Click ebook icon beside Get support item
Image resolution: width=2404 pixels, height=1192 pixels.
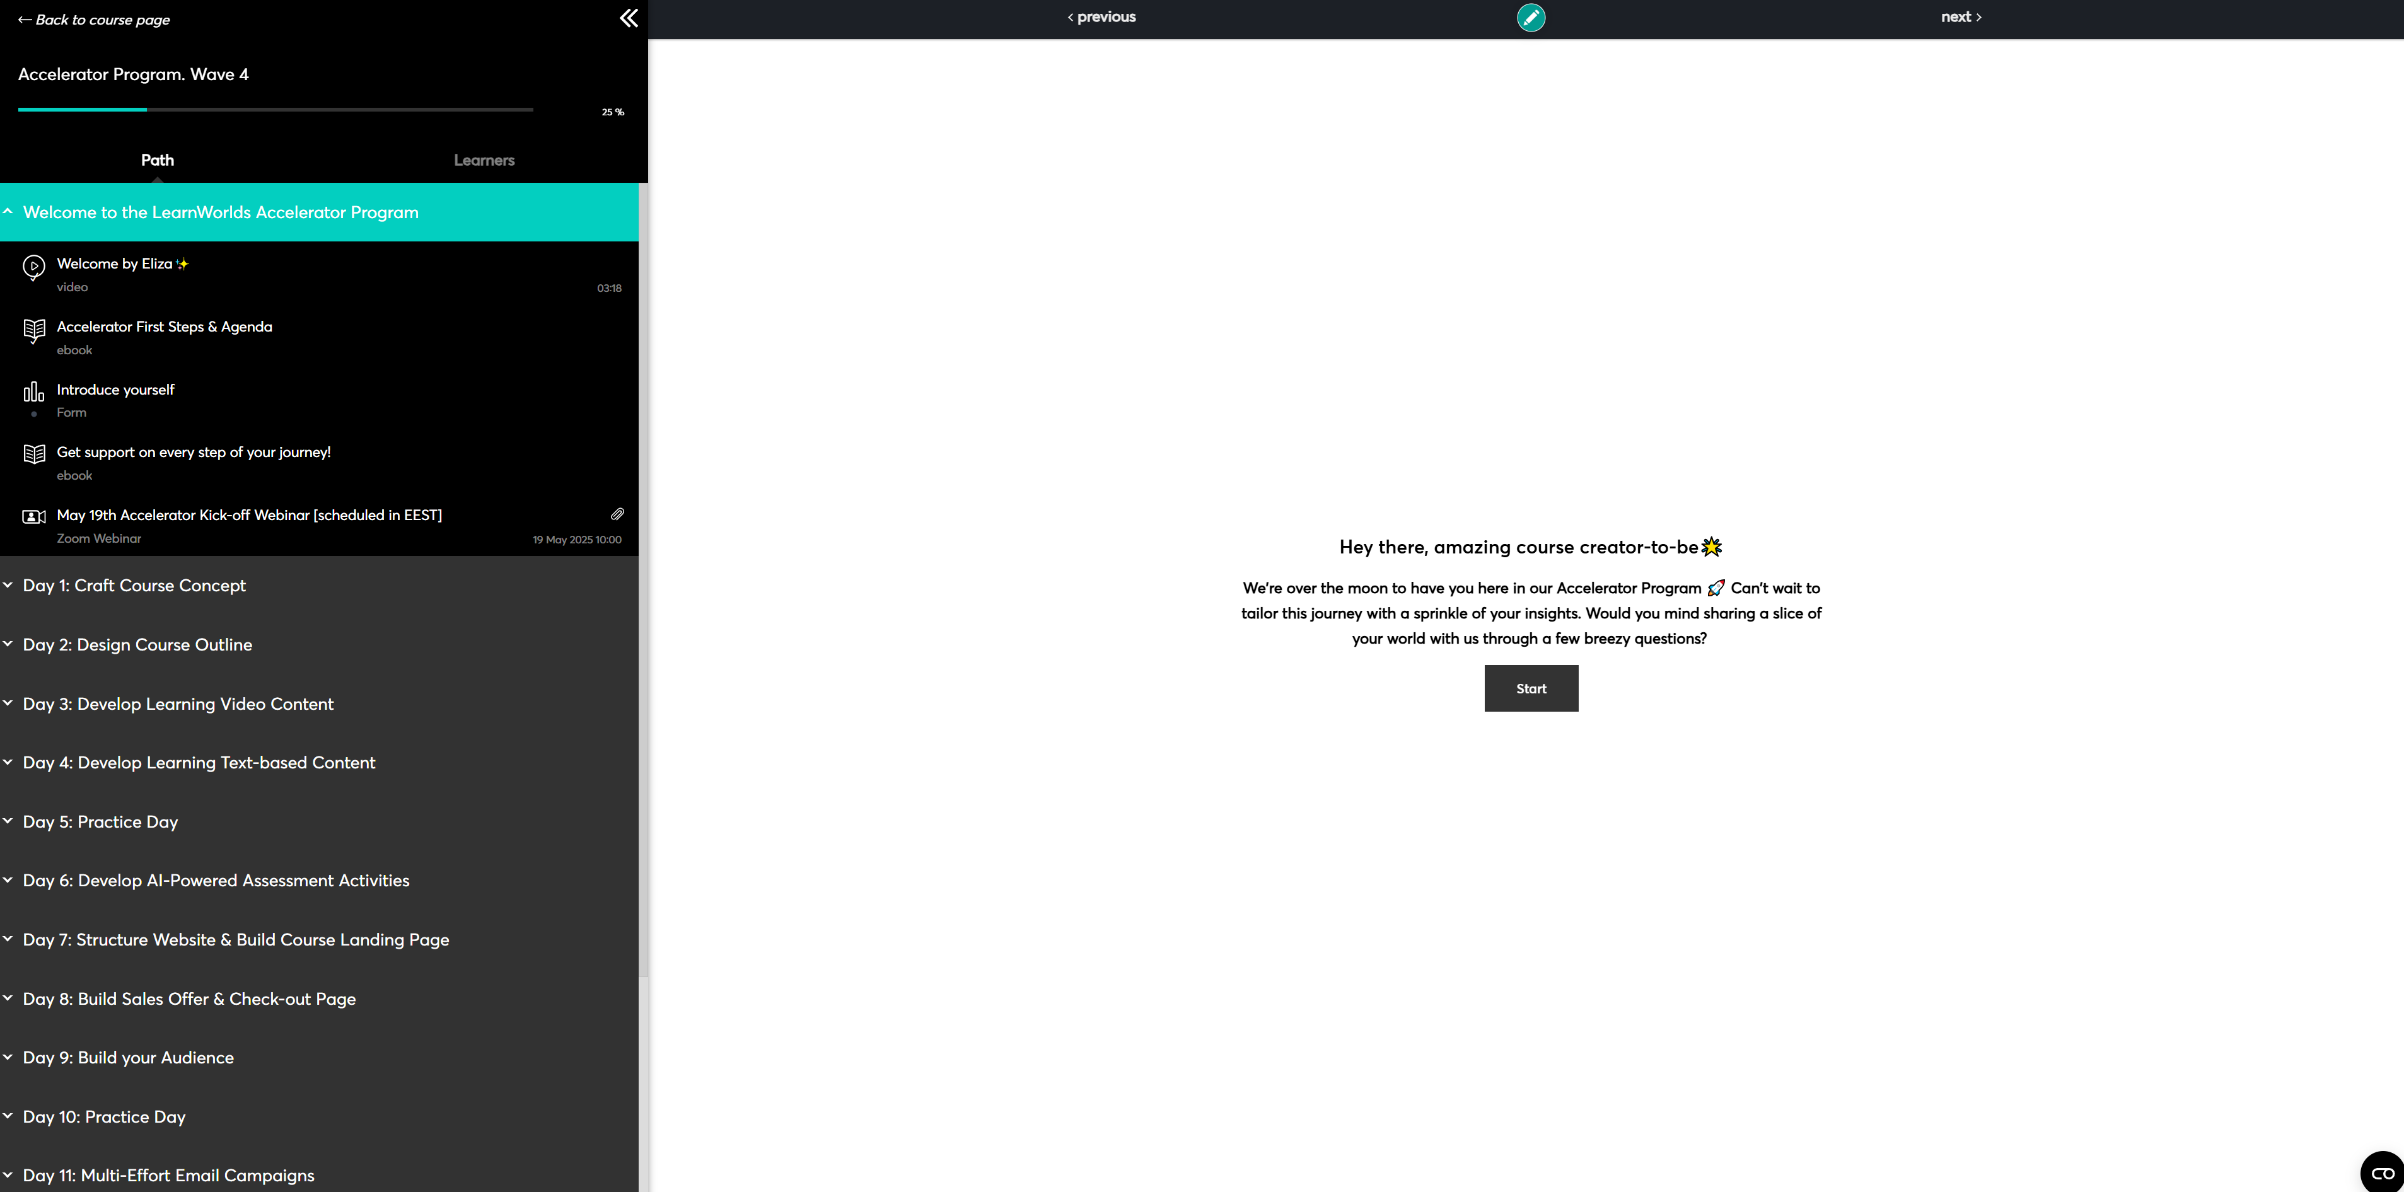coord(33,455)
